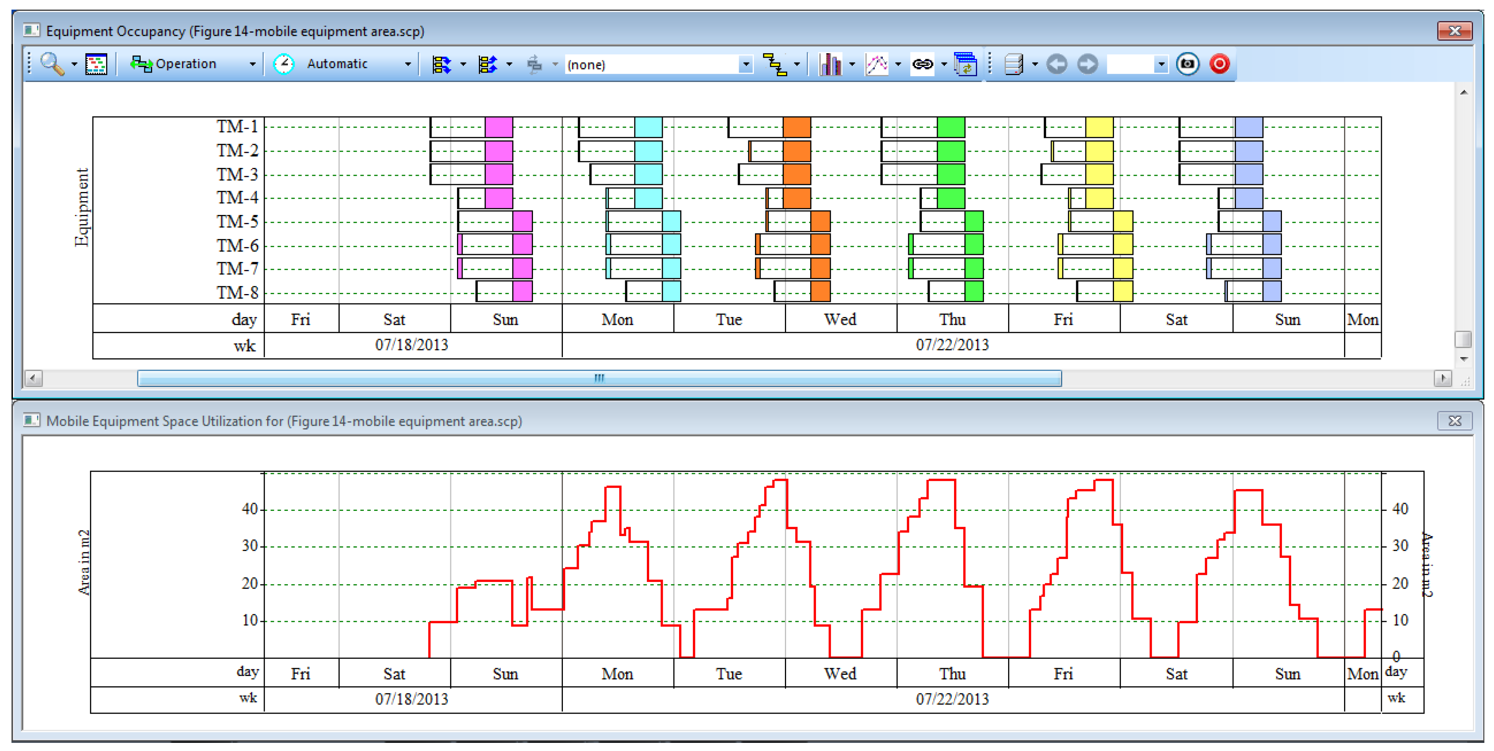Expand the (none) combo box
Image resolution: width=1494 pixels, height=751 pixels.
(746, 64)
